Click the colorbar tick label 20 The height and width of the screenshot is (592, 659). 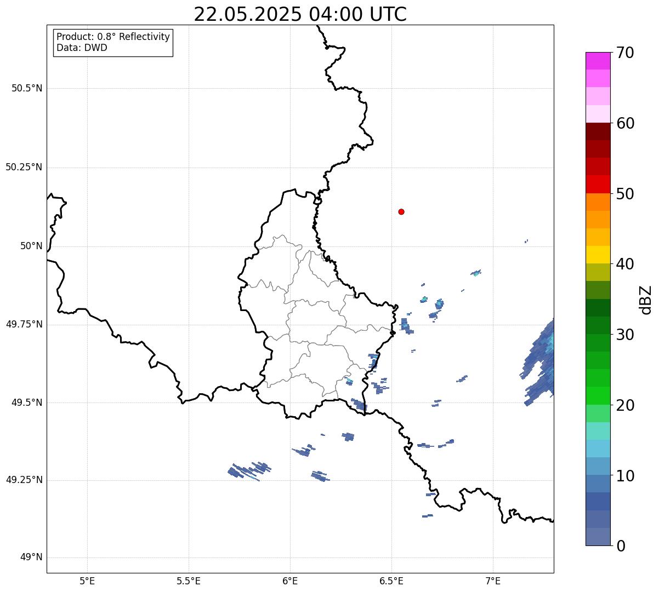(x=625, y=405)
